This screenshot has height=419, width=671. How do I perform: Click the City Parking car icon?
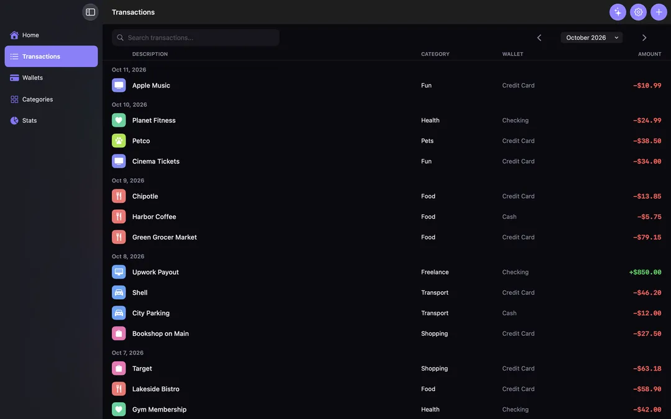(x=119, y=313)
